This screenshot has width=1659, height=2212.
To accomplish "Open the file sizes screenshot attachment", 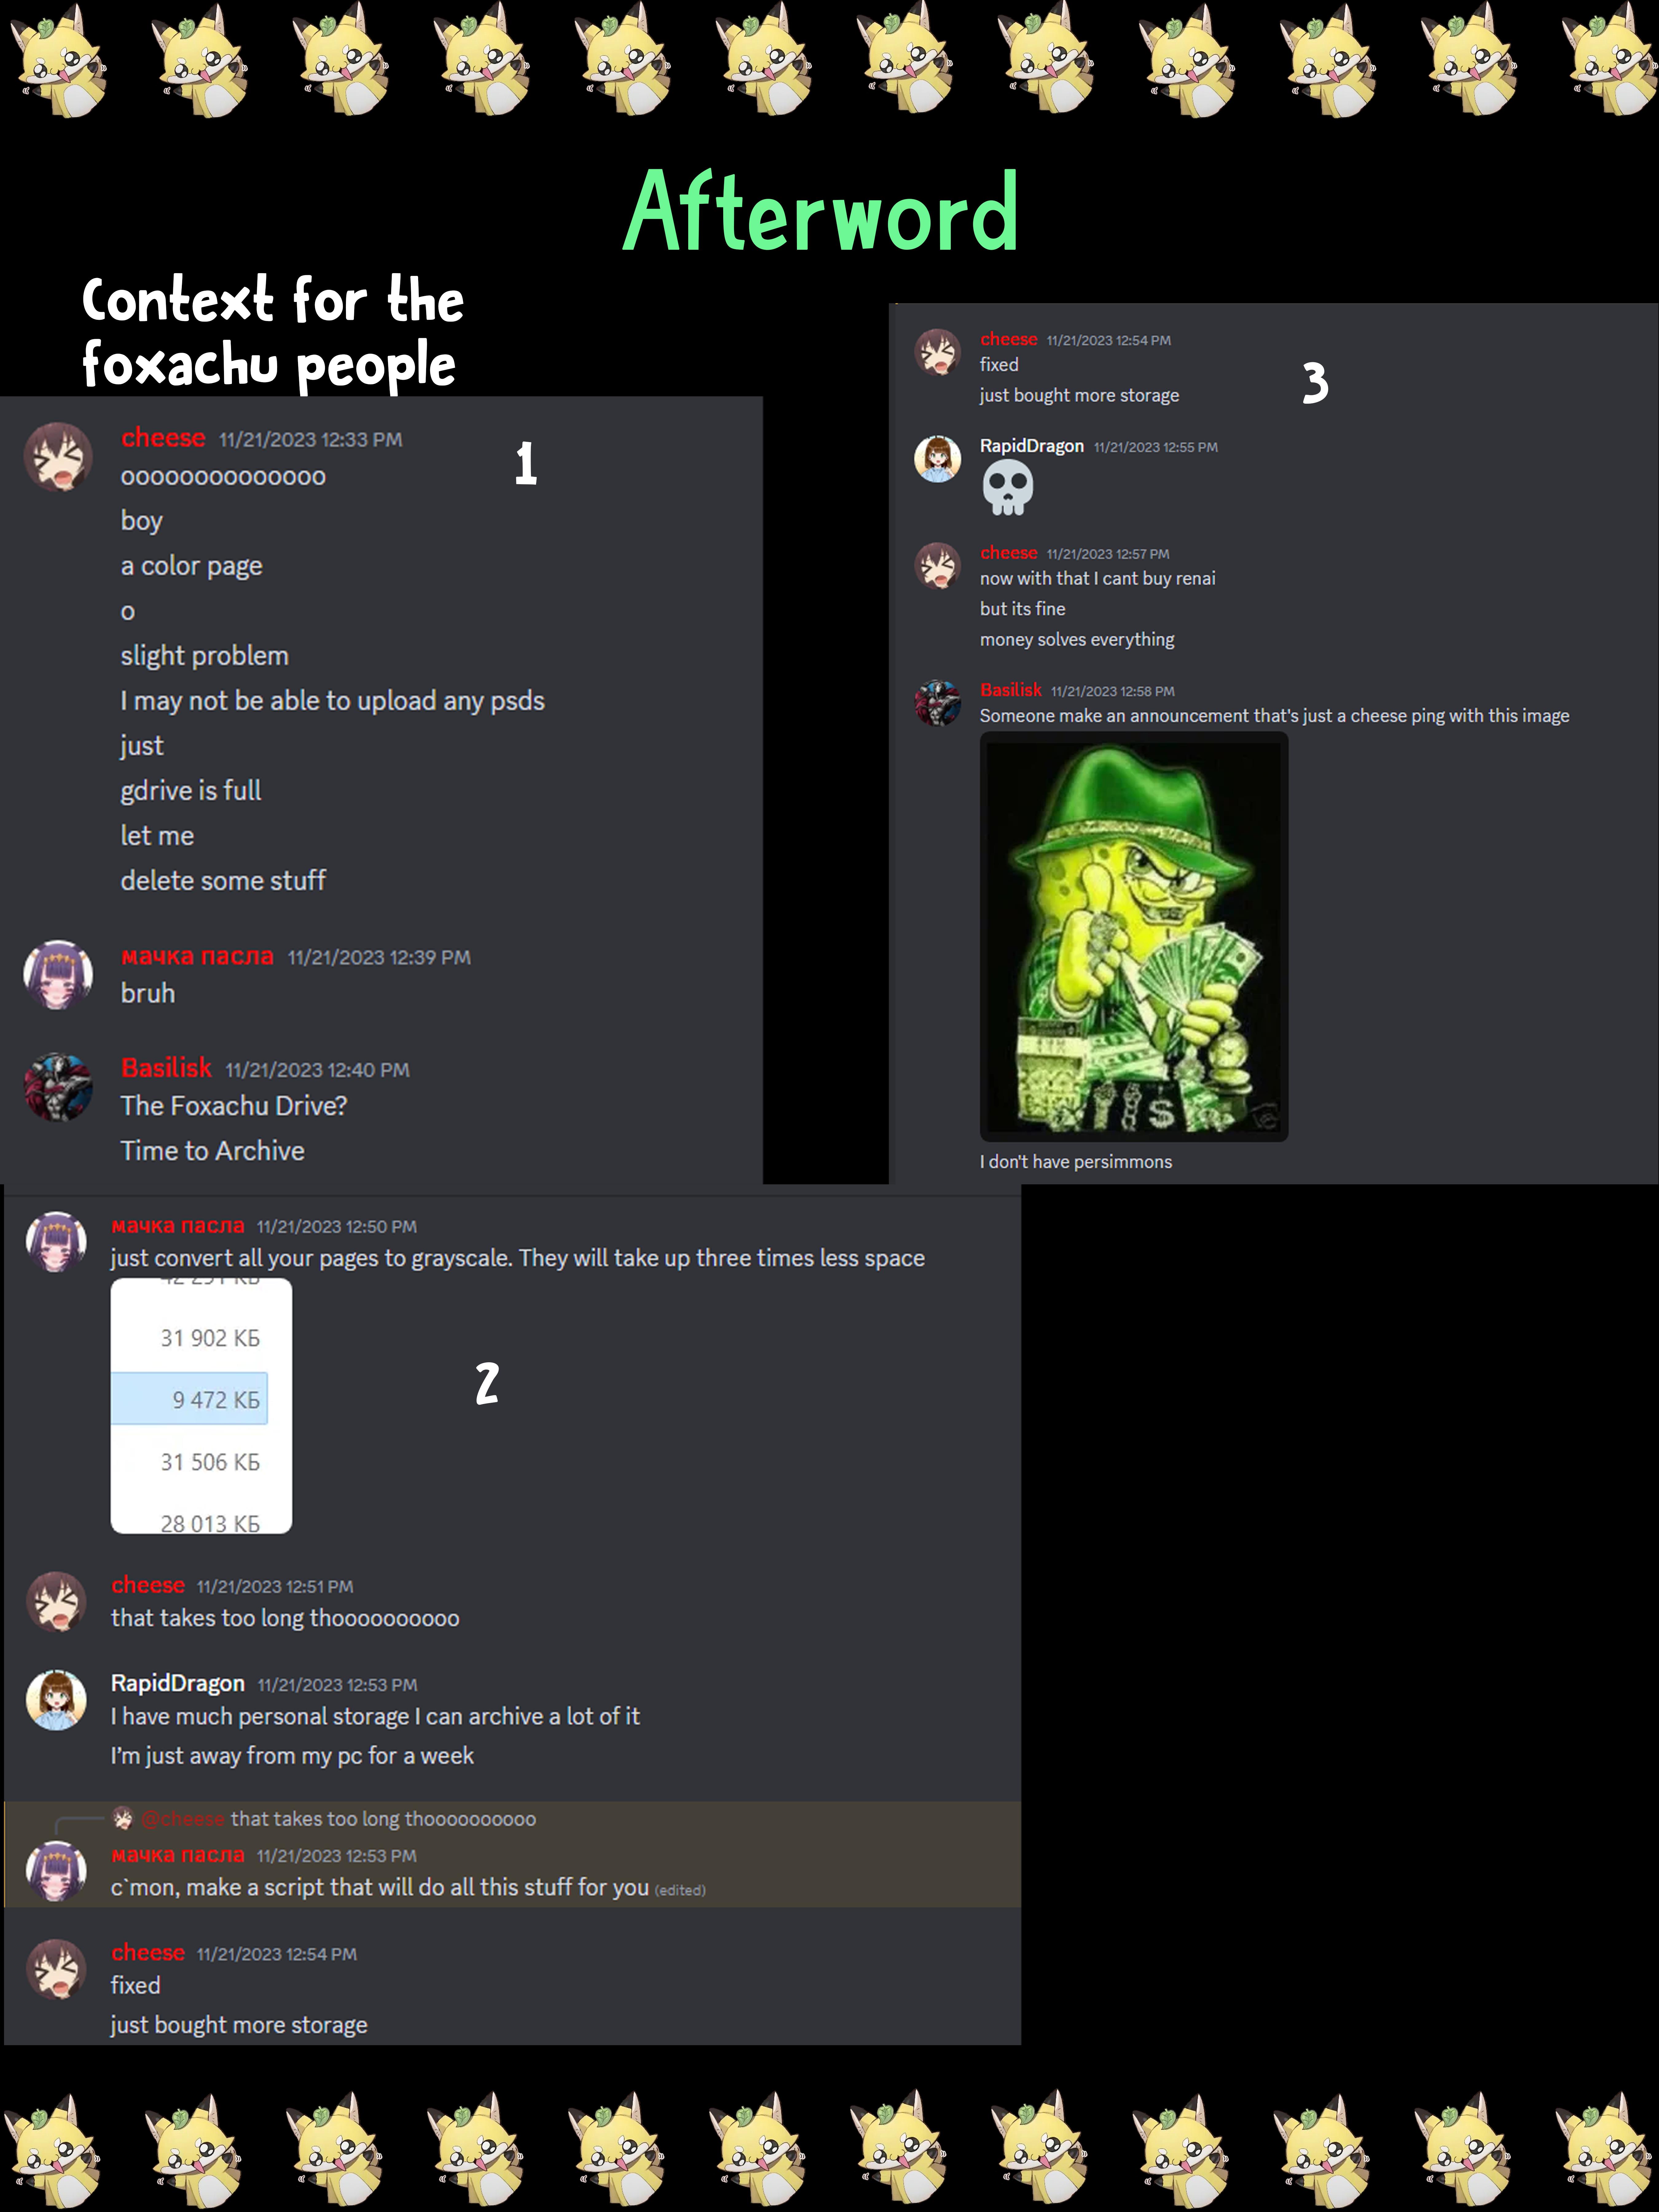I will tap(201, 1405).
